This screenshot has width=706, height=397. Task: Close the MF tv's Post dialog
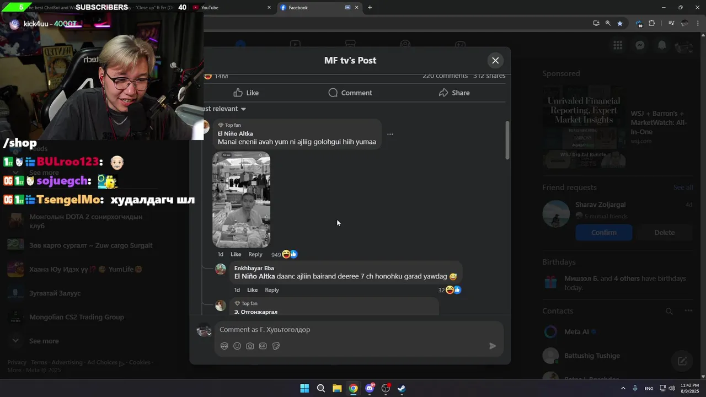click(x=495, y=61)
